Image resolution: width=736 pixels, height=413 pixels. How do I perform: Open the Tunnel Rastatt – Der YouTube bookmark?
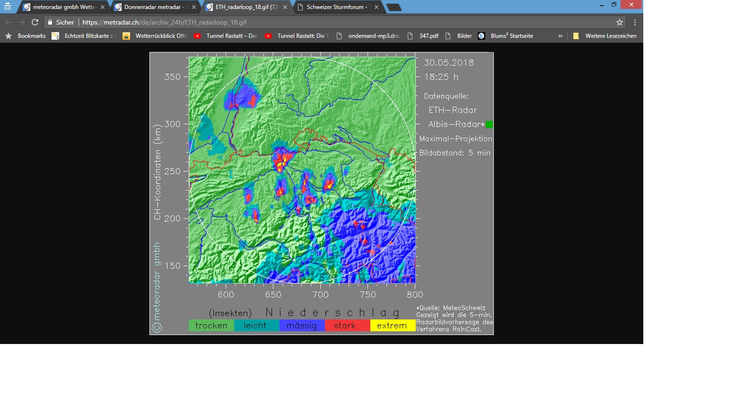click(x=226, y=36)
